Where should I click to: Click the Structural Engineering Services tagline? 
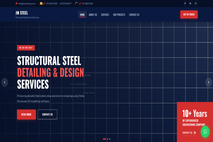(x=27, y=17)
